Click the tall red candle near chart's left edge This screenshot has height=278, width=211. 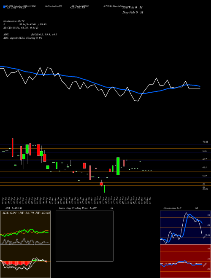(x=13, y=147)
